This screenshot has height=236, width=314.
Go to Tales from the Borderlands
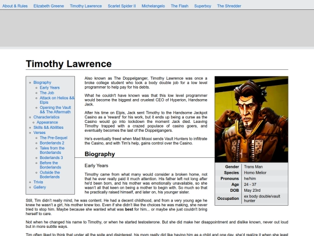tap(52, 150)
